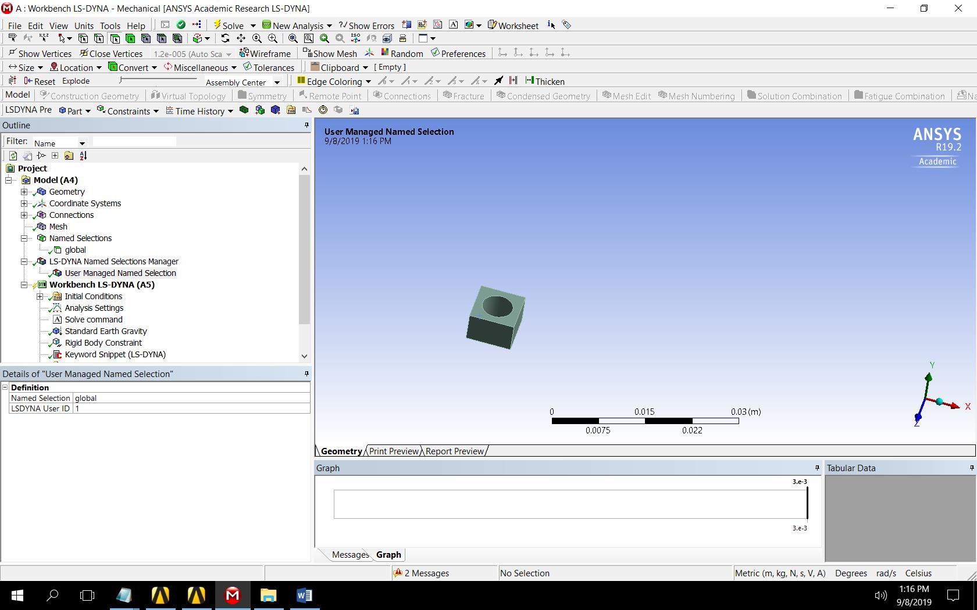
Task: Click the Expand All icon in Outline
Action: click(x=55, y=156)
